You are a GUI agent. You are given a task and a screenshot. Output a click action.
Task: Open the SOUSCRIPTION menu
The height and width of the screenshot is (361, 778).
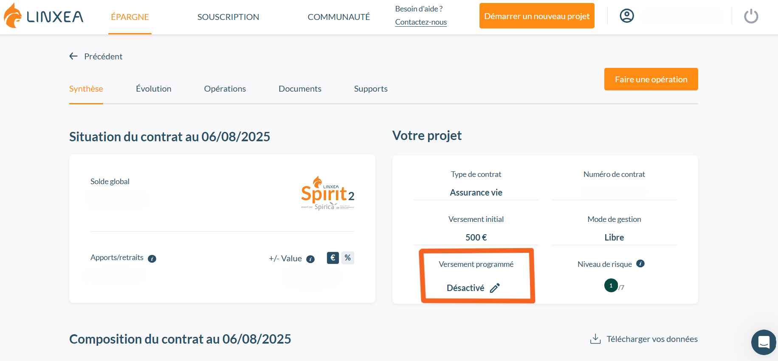coord(228,17)
